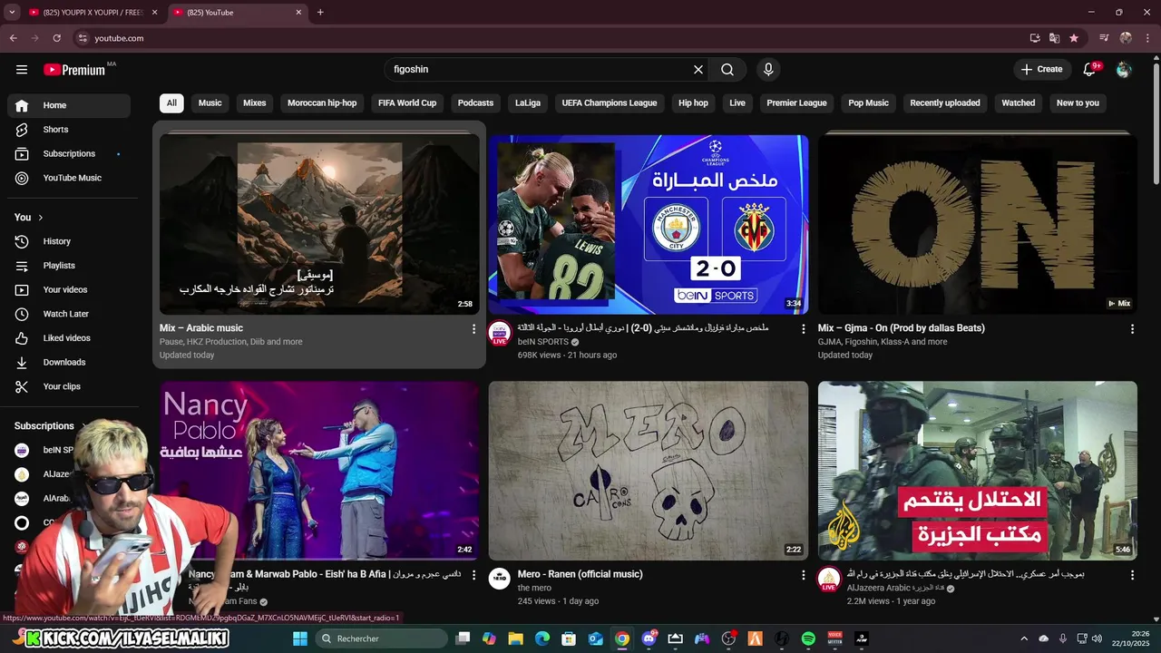Go back in the browser

14,38
